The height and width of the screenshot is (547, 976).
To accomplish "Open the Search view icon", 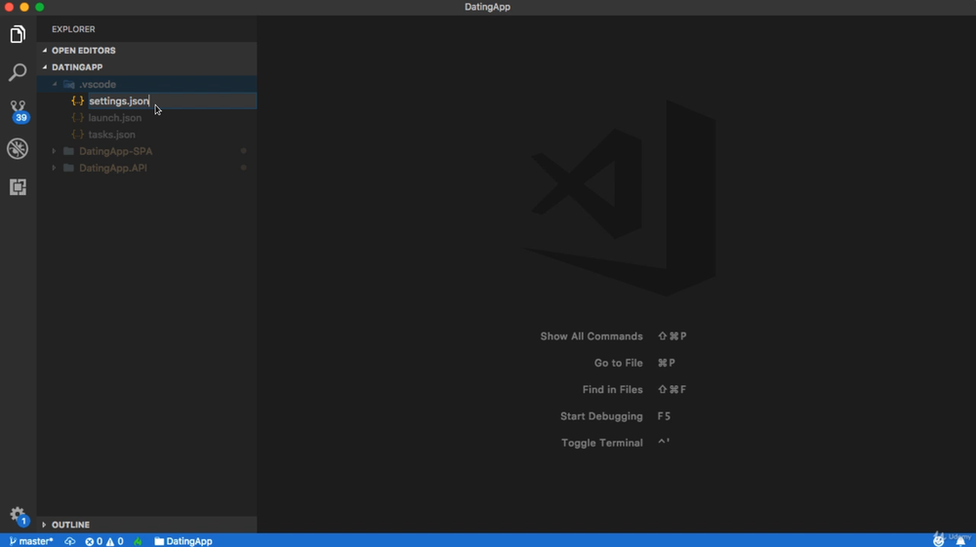I will coord(18,72).
